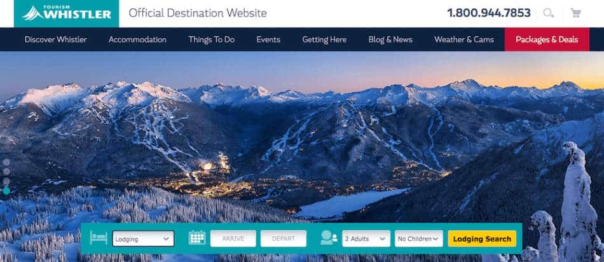
Task: Open the Discover Whistler menu
Action: (x=56, y=39)
